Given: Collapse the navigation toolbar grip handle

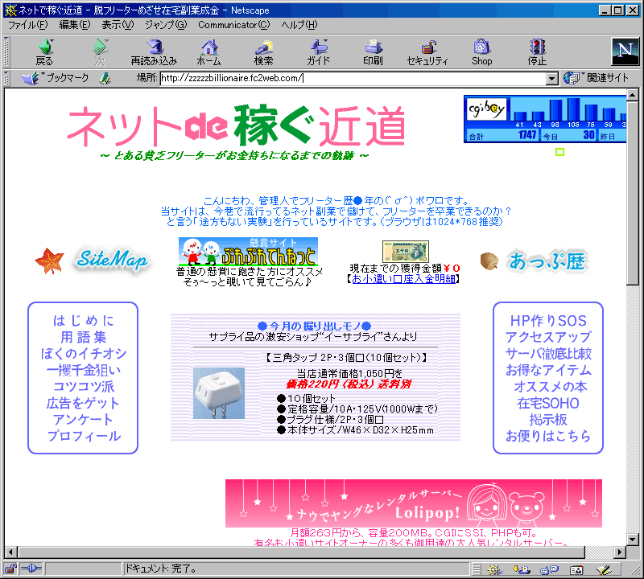Looking at the screenshot, I should coord(6,51).
